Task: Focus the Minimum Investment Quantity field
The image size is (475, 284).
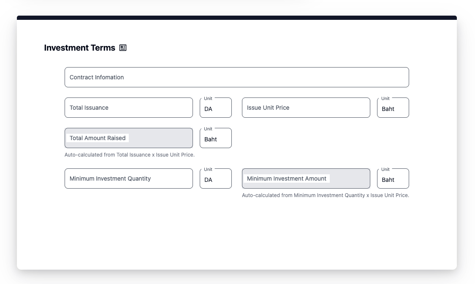Action: click(128, 179)
